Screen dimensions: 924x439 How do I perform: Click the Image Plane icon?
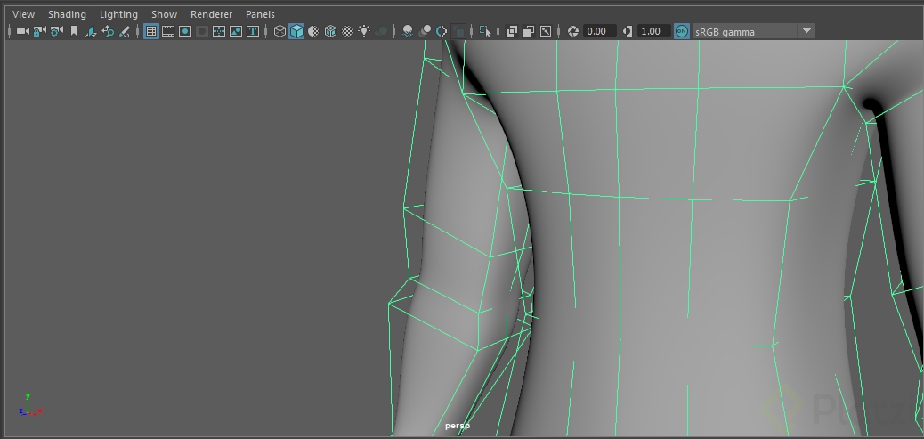91,31
